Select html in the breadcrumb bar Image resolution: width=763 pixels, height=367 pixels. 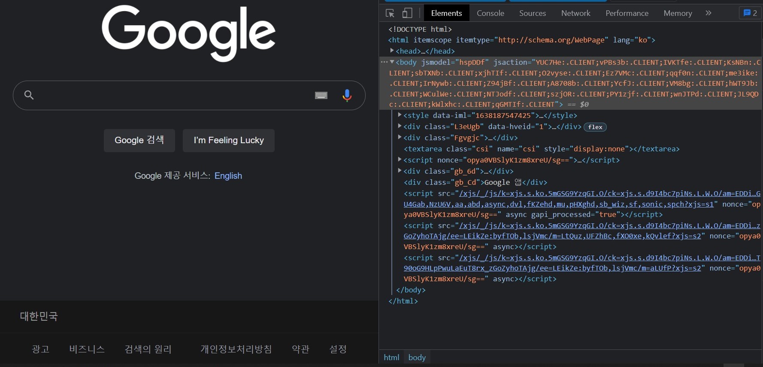point(391,357)
